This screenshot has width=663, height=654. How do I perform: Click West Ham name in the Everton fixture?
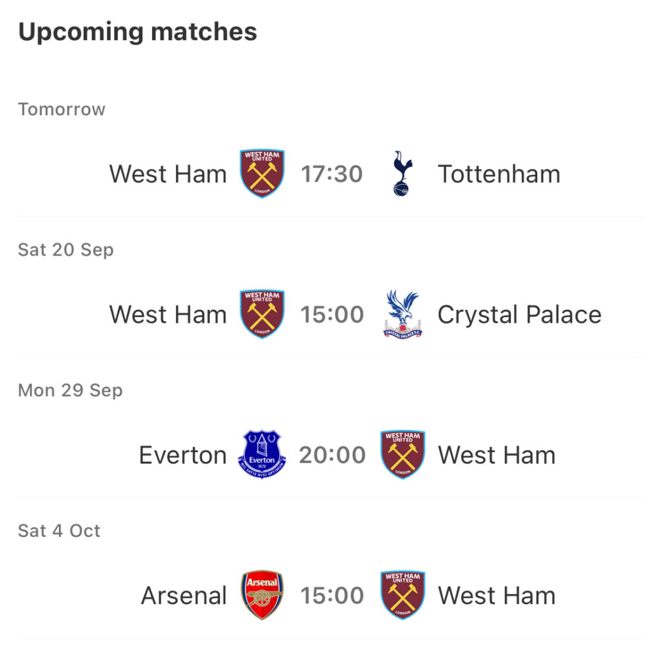[x=497, y=455]
